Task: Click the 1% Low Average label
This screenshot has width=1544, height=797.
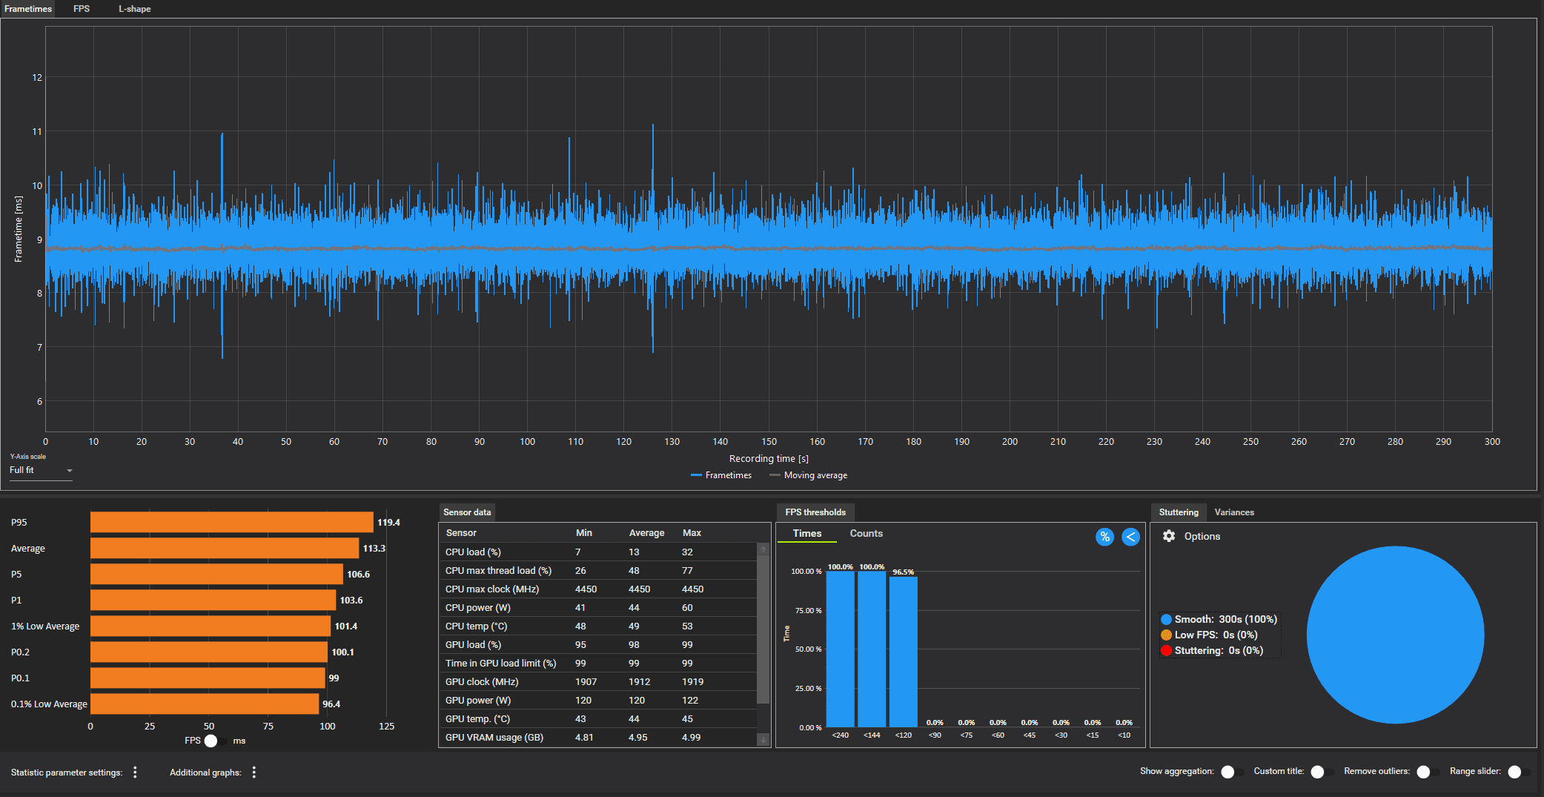Action: 45,626
